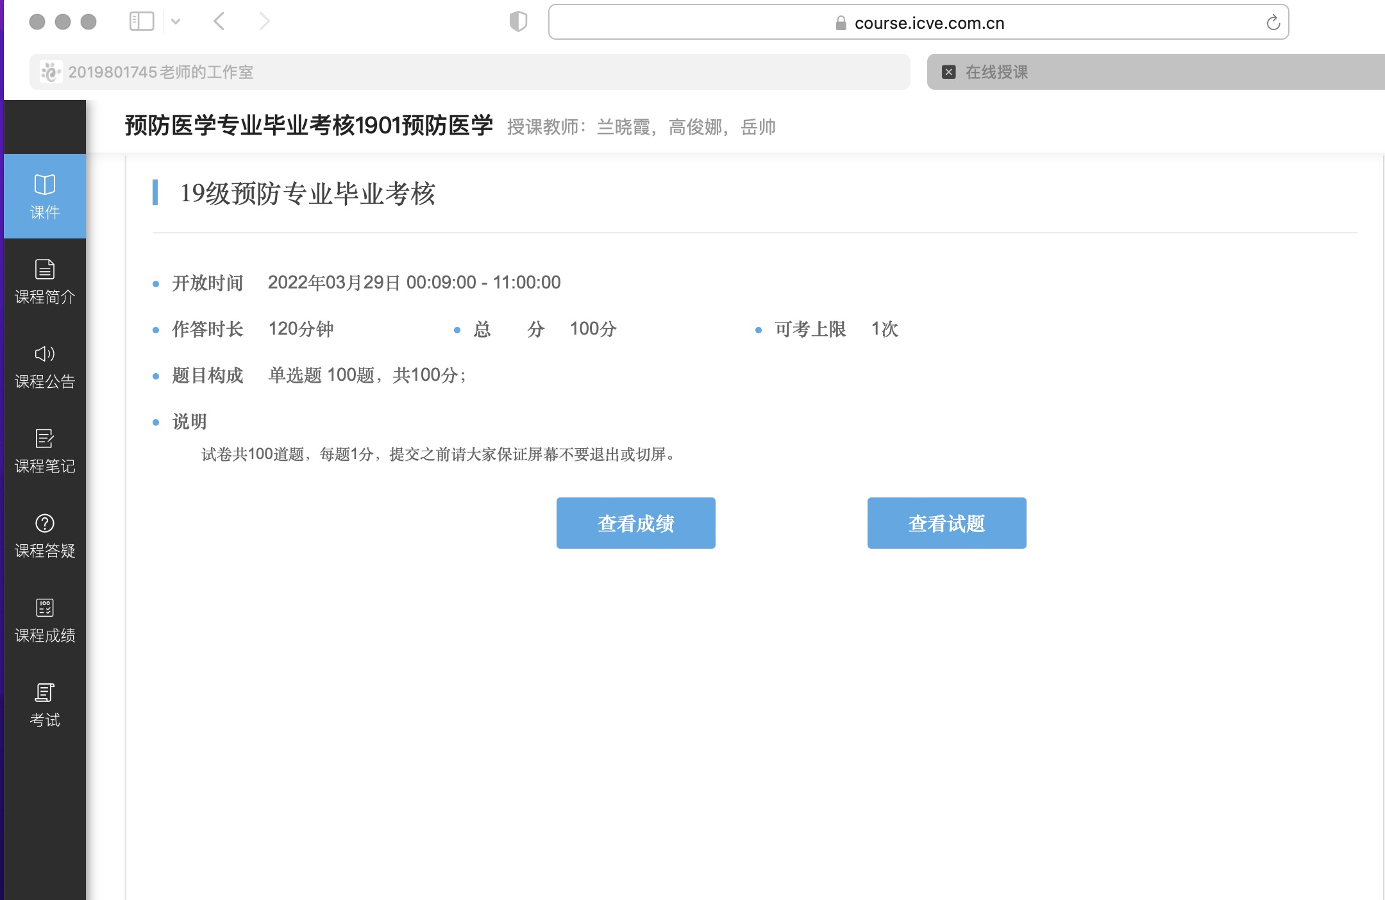Click the 查看成绩 button
The image size is (1385, 900).
(x=635, y=523)
